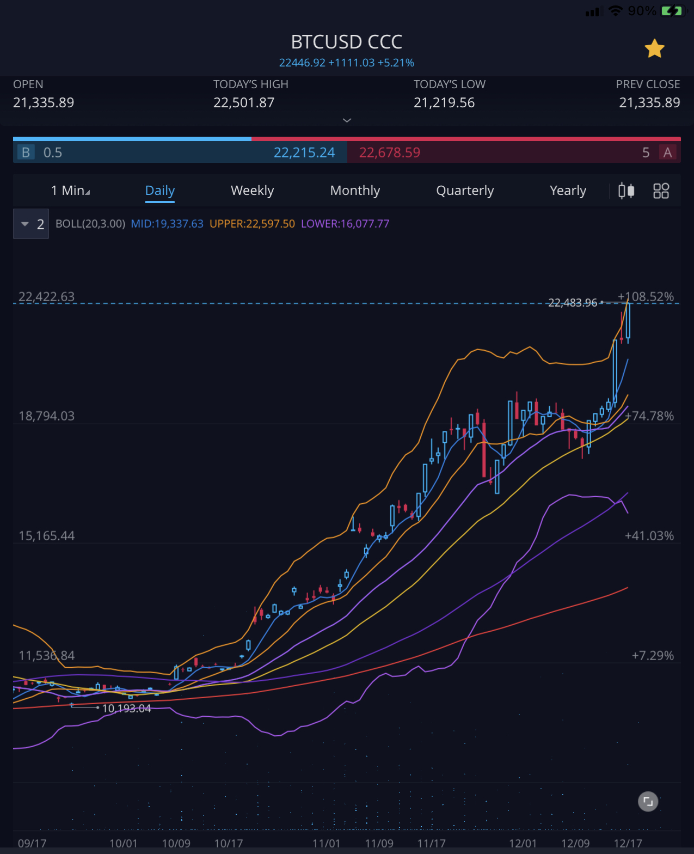Tap the Wi-Fi signal icon
The height and width of the screenshot is (854, 694).
(615, 11)
